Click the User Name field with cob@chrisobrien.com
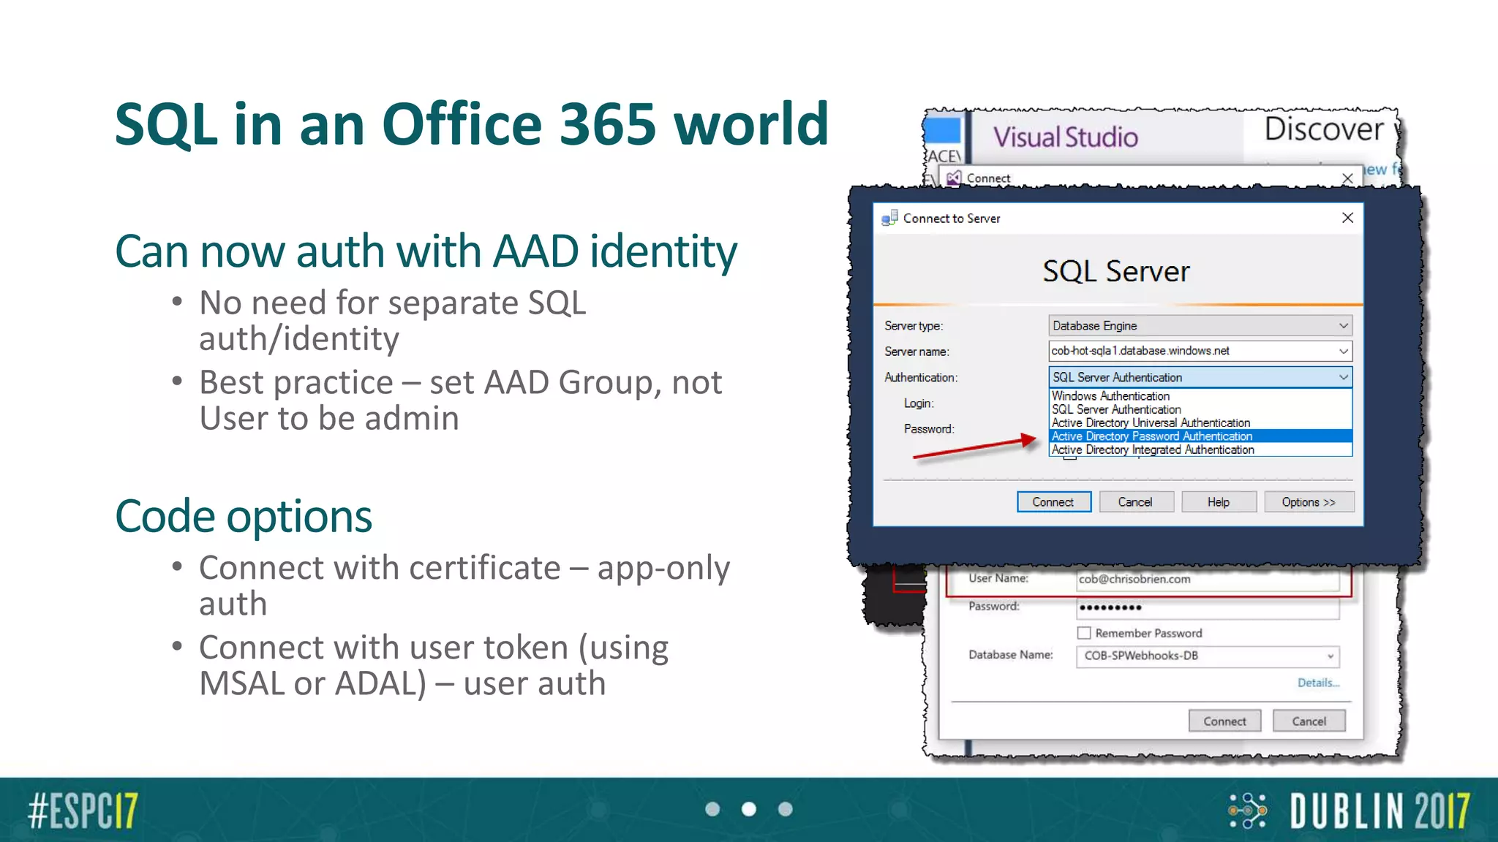 (x=1208, y=579)
